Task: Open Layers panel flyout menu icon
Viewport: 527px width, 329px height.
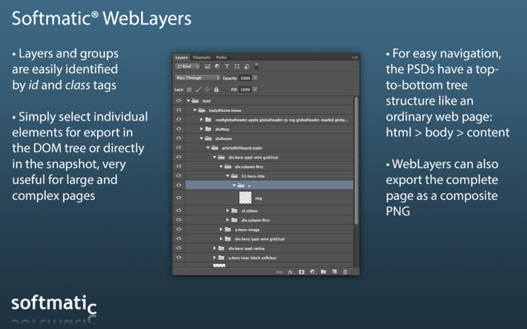Action: [355, 57]
